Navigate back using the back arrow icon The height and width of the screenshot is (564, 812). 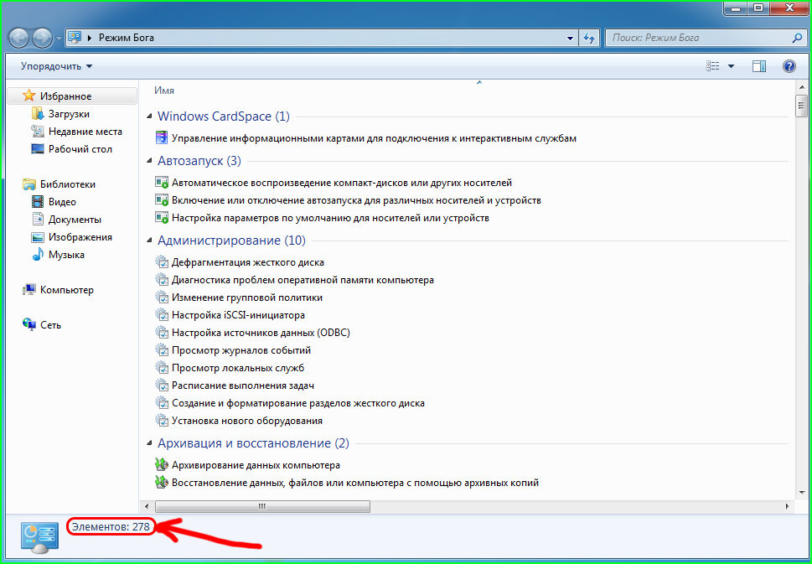click(18, 38)
